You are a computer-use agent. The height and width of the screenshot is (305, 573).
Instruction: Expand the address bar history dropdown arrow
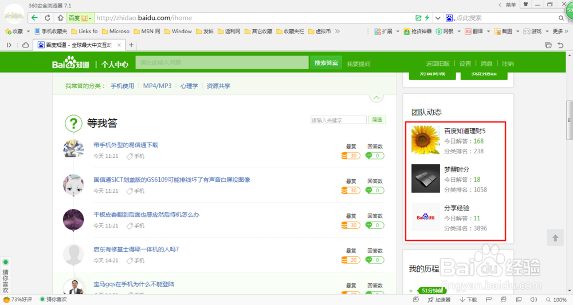pyautogui.click(x=438, y=18)
